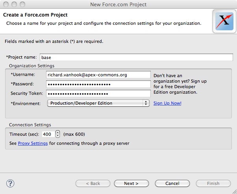Click the '*Username:' label
The width and height of the screenshot is (237, 194).
23,74
